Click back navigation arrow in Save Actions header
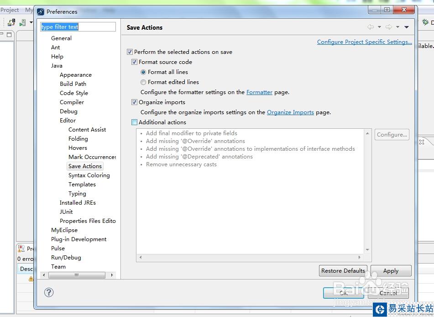 click(x=371, y=27)
